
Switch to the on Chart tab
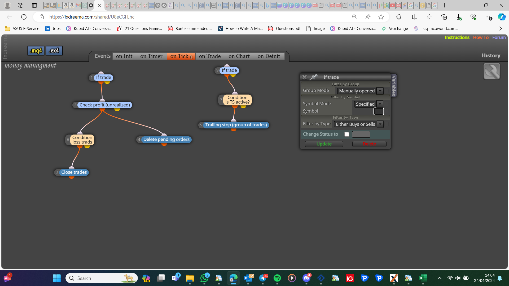239,56
